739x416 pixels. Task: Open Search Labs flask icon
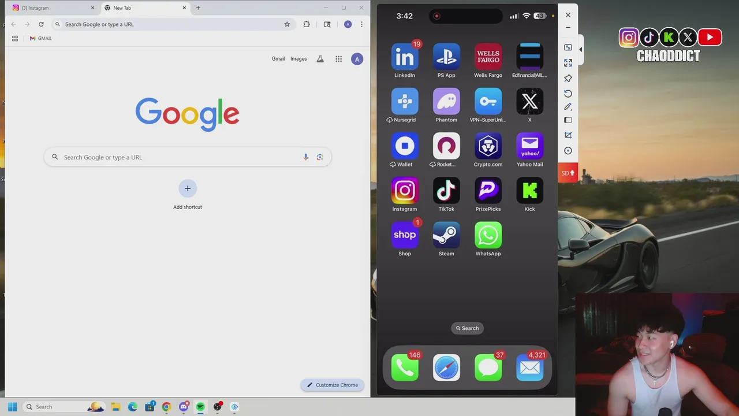point(320,59)
